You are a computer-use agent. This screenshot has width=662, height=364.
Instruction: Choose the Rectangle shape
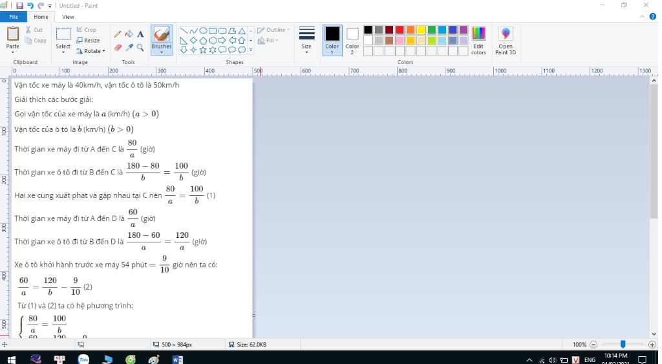pyautogui.click(x=213, y=31)
